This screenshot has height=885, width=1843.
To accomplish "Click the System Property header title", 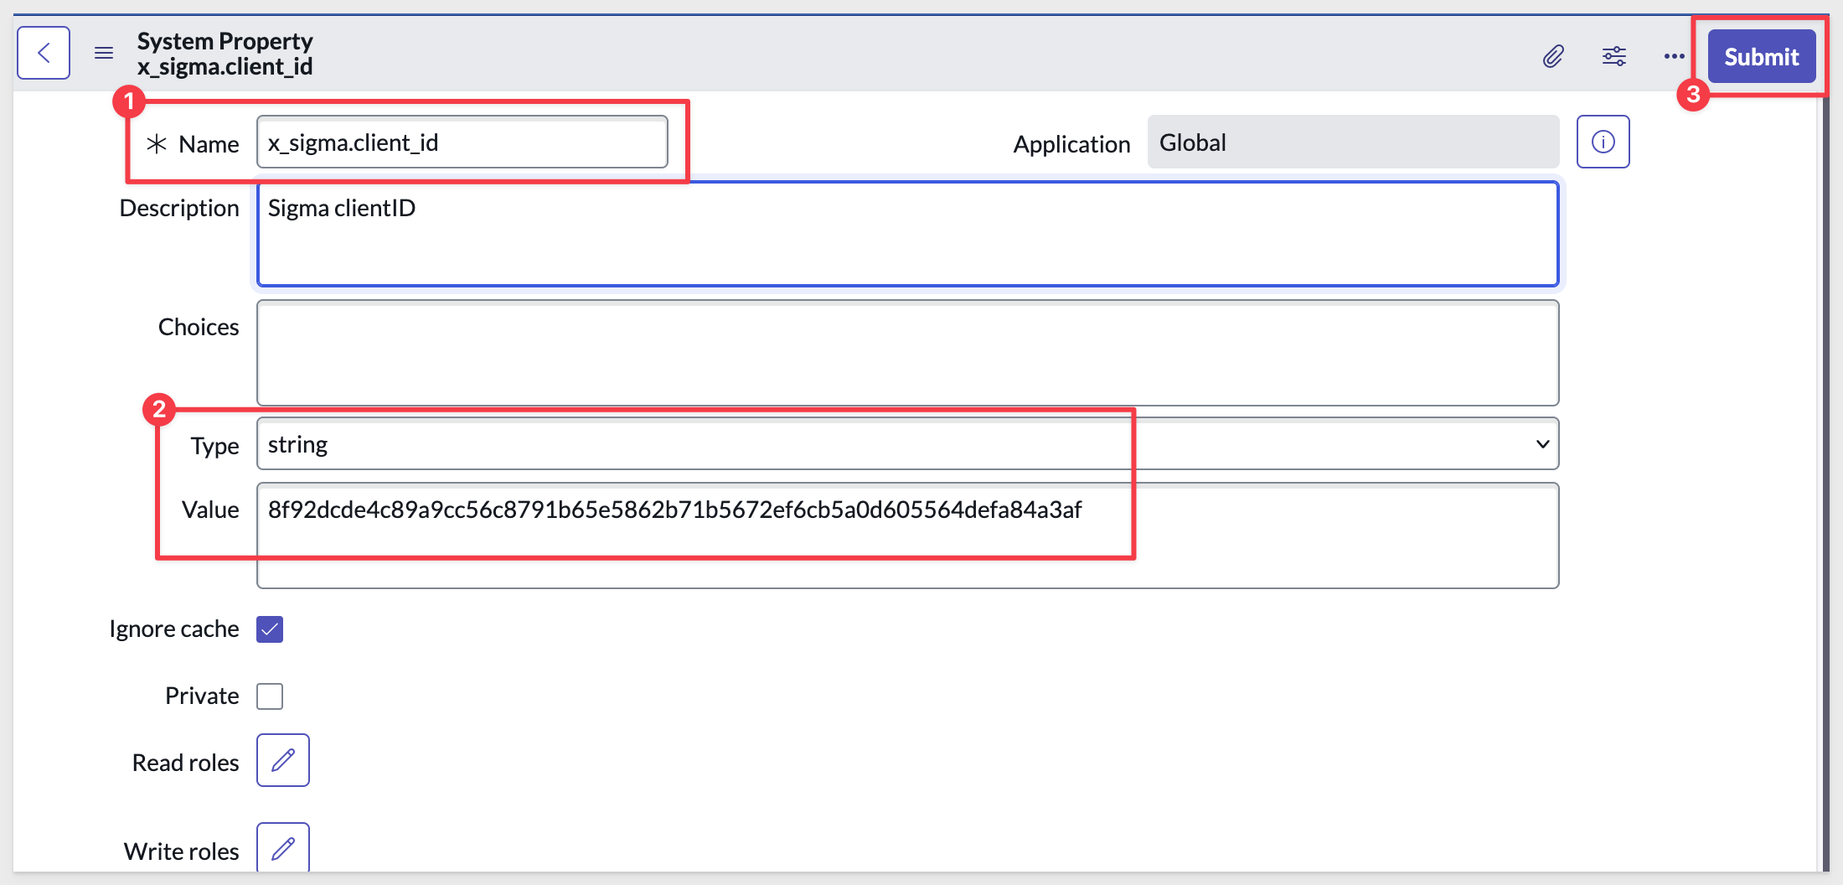I will 225,41.
